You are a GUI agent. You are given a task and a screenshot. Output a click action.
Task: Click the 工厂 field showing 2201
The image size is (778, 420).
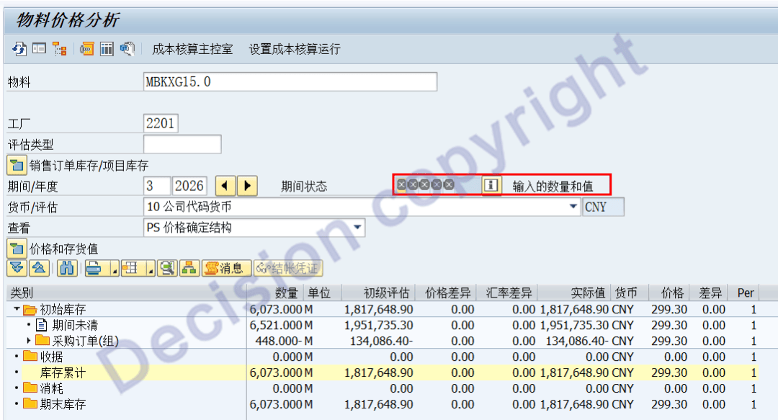point(161,123)
